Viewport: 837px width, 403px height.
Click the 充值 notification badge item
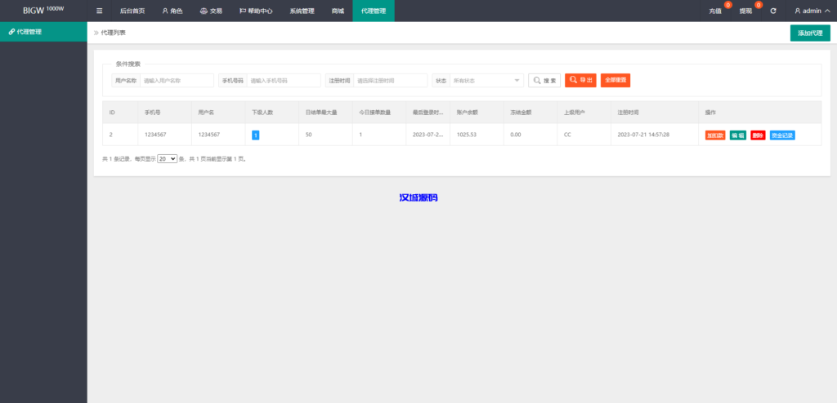click(x=716, y=11)
